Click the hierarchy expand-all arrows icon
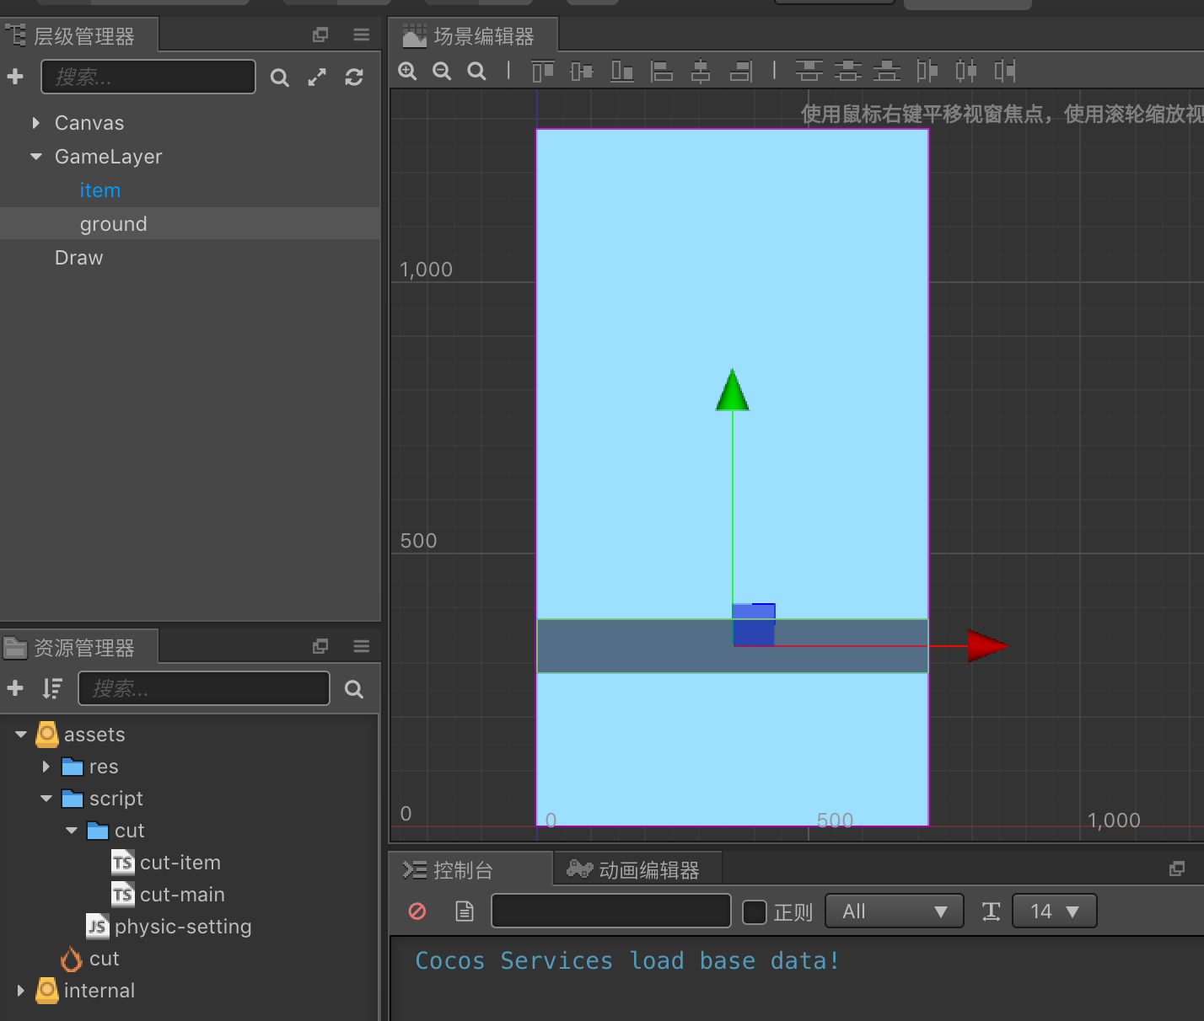Viewport: 1204px width, 1021px height. 317,78
